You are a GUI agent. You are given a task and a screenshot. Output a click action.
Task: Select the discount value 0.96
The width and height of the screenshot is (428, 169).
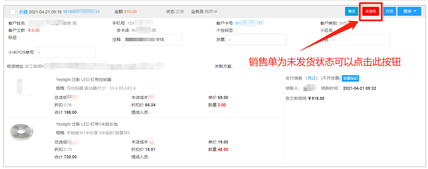point(68,105)
